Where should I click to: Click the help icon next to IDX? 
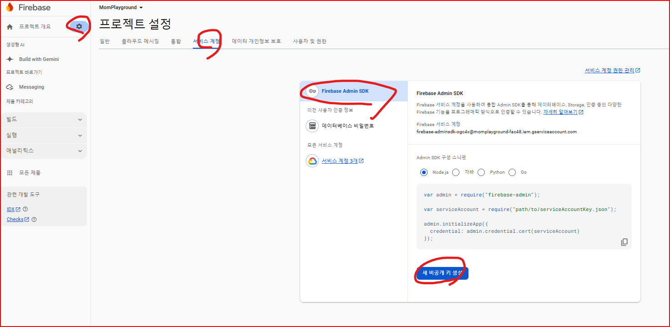[25, 209]
